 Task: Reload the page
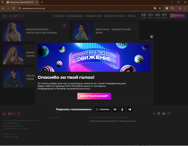[14, 8]
